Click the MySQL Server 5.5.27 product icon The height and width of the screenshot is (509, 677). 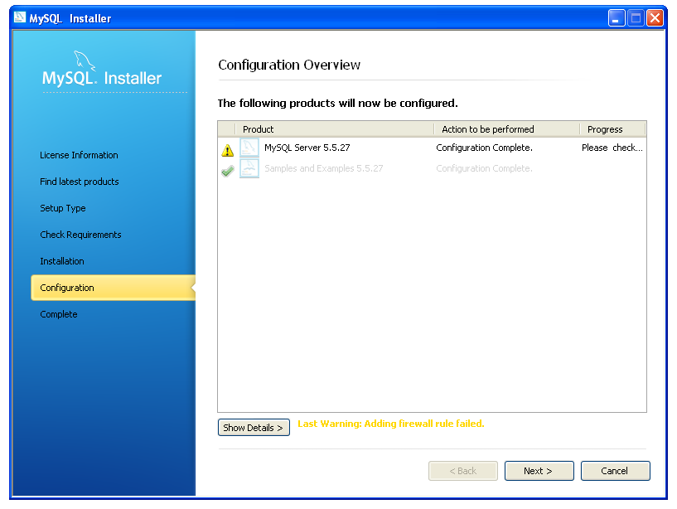point(249,148)
